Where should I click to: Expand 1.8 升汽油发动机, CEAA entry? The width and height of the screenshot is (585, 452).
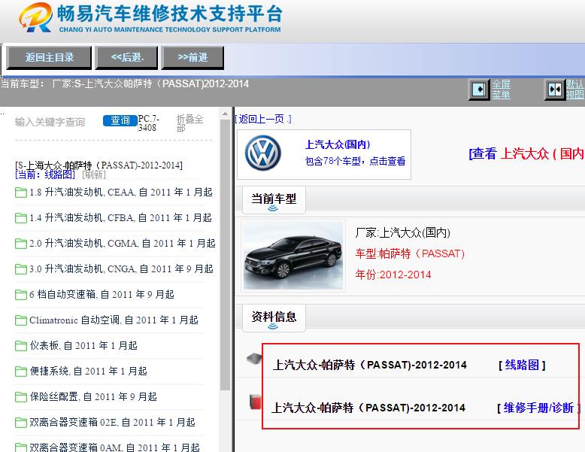click(x=121, y=193)
